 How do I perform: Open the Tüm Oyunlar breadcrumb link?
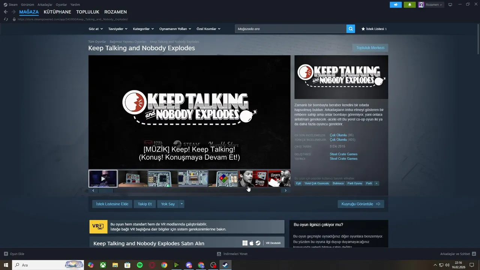pos(97,42)
